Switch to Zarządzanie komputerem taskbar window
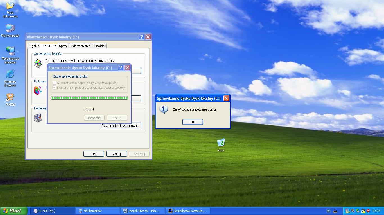 188,211
